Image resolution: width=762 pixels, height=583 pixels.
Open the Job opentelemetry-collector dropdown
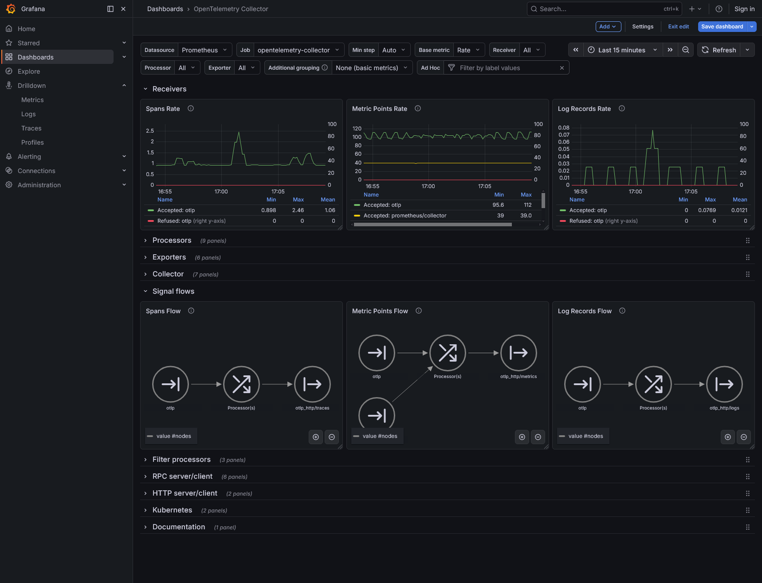[x=299, y=50]
